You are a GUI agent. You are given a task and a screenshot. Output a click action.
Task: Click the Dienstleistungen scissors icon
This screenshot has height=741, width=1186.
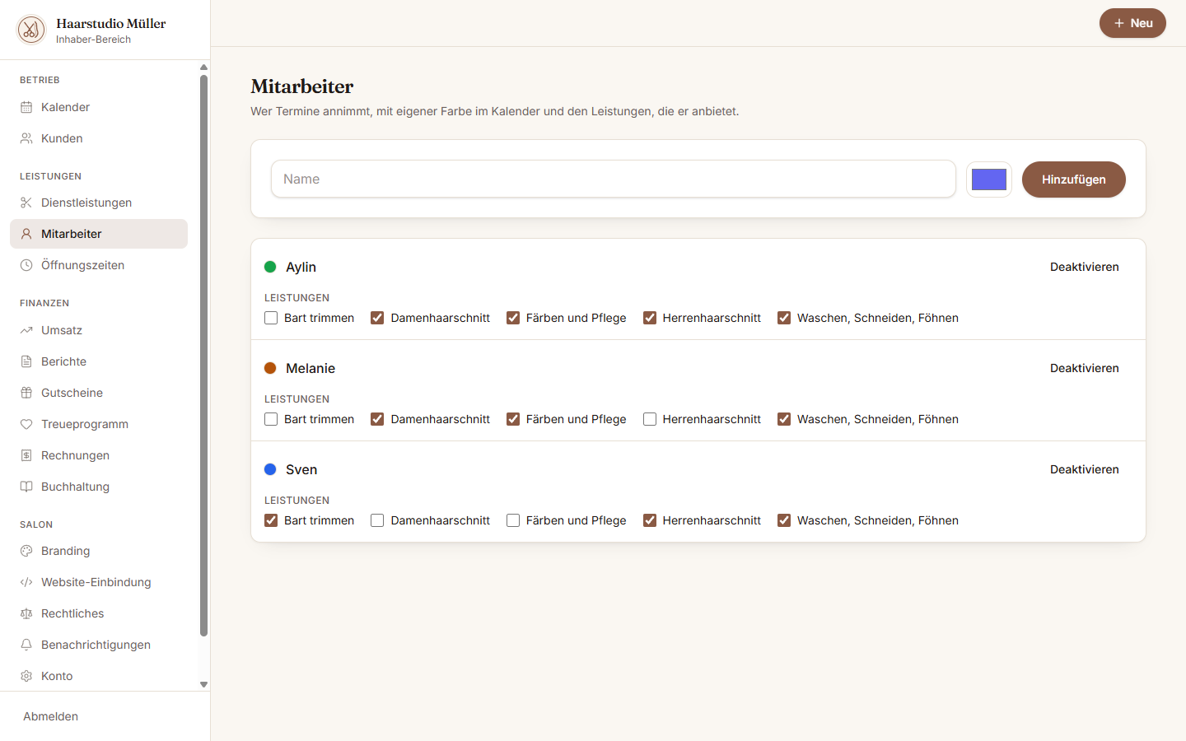[26, 203]
